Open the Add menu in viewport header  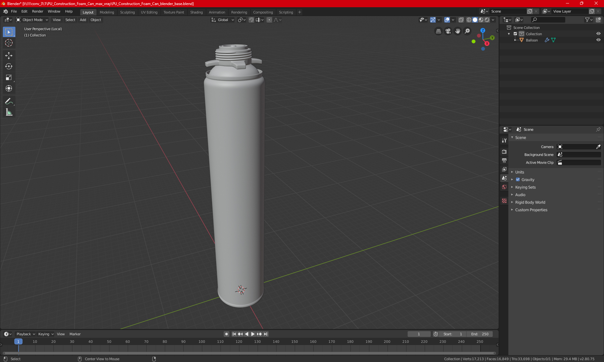tap(83, 20)
